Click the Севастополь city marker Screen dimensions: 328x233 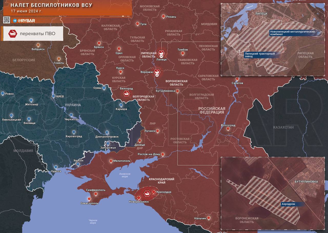click(x=89, y=199)
